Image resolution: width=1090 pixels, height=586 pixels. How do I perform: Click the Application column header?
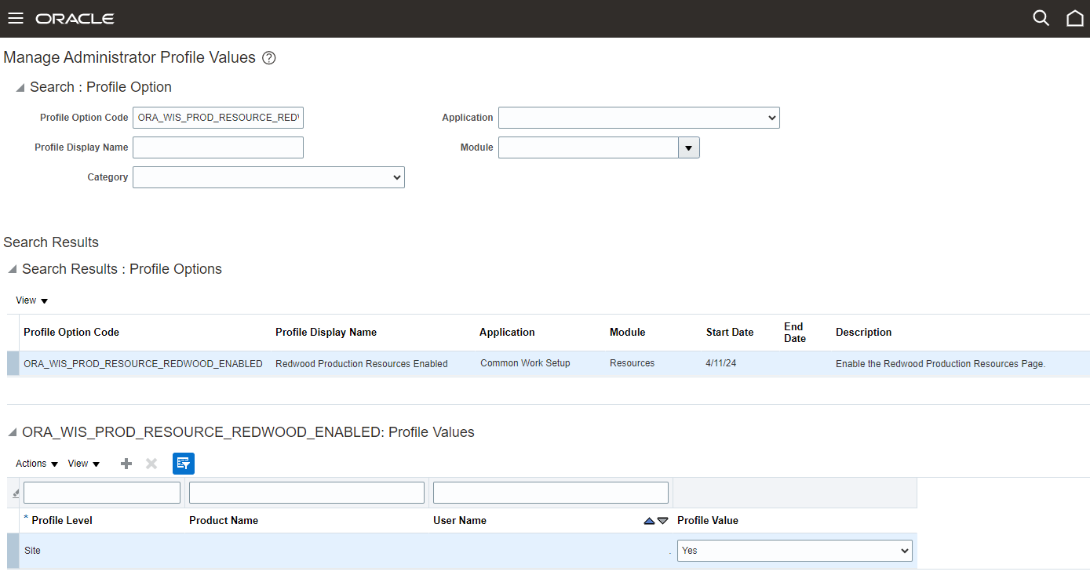[x=507, y=333]
